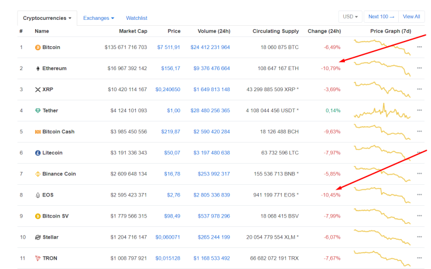
Task: Select Ethereum supply 108 647 167 ETH
Action: pos(278,68)
